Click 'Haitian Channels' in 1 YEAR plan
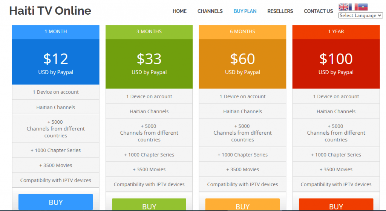 (x=336, y=112)
